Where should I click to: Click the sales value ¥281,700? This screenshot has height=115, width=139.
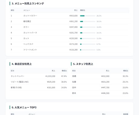click(73, 33)
